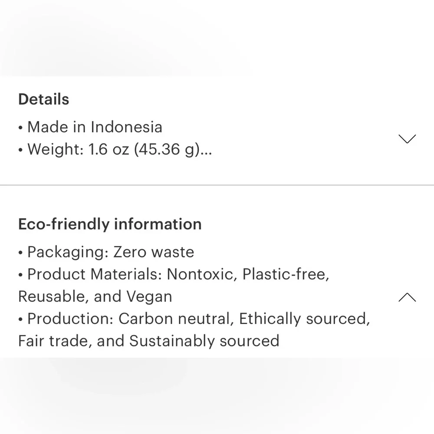Screen dimensions: 434x434
Task: Click the Production label text
Action: click(70, 319)
